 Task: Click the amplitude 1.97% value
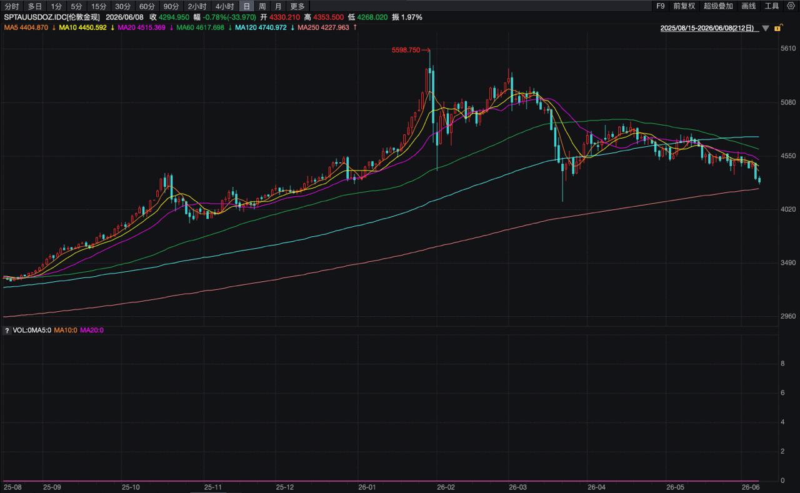tap(412, 17)
